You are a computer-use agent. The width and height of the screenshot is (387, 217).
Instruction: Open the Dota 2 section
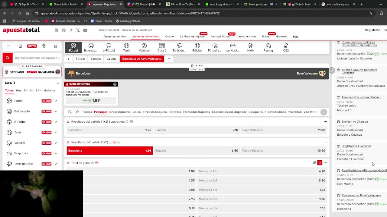162,48
